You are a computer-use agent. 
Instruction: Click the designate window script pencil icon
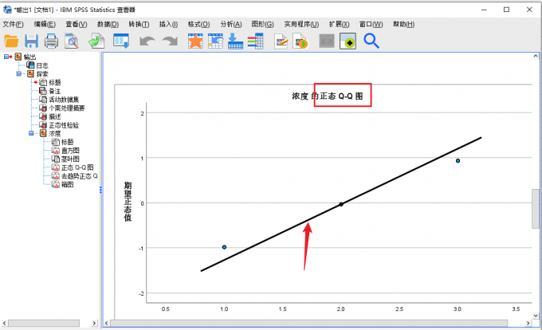pos(281,41)
